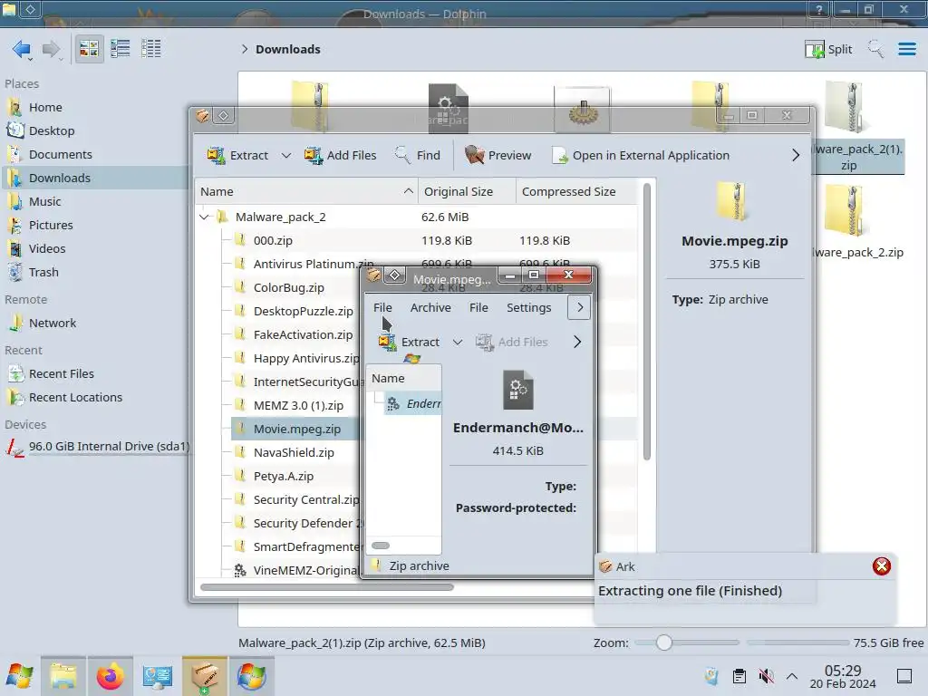Switch Dolphin to icons view mode
Viewport: 928px width, 696px height.
tap(89, 49)
